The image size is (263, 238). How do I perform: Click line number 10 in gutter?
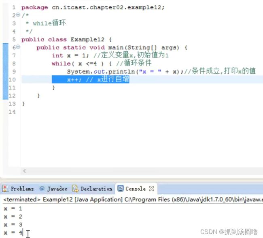click(12, 79)
